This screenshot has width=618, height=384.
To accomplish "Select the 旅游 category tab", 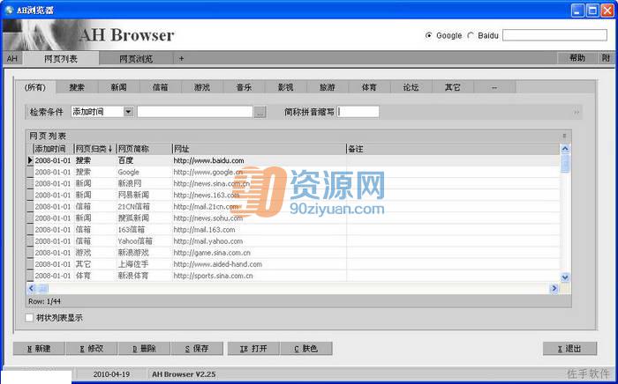I will 328,87.
